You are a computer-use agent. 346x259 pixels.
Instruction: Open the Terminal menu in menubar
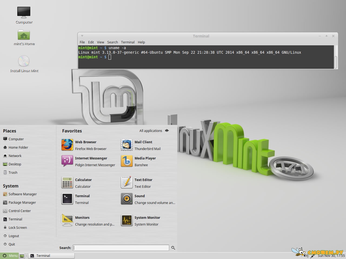point(128,42)
